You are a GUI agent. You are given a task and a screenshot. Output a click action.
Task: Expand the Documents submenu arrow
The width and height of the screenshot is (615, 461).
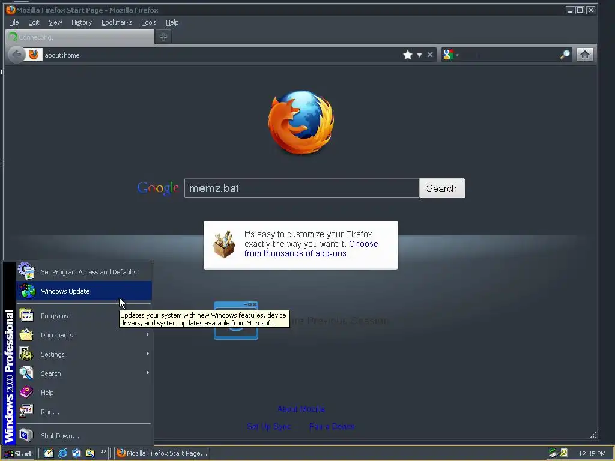[x=148, y=334]
